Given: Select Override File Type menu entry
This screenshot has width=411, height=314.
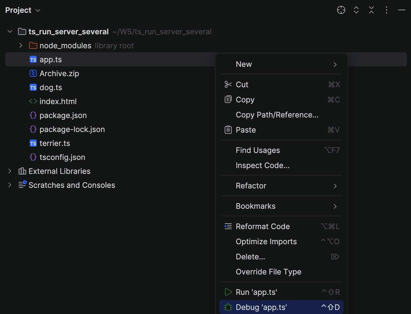Looking at the screenshot, I should pos(268,272).
